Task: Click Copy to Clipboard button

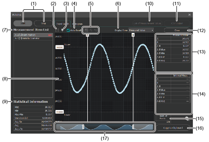Action: pyautogui.click(x=174, y=128)
